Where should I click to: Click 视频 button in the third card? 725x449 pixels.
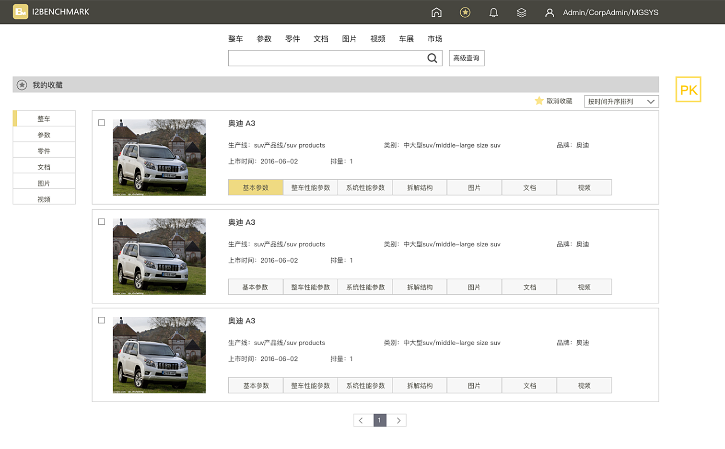click(x=584, y=385)
